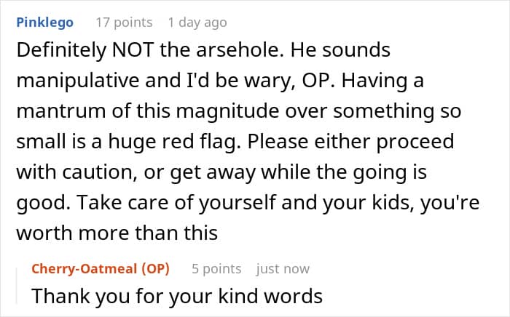This screenshot has width=510, height=317.
Task: Open the Cherry-Oatmeal username link
Action: pyautogui.click(x=84, y=269)
